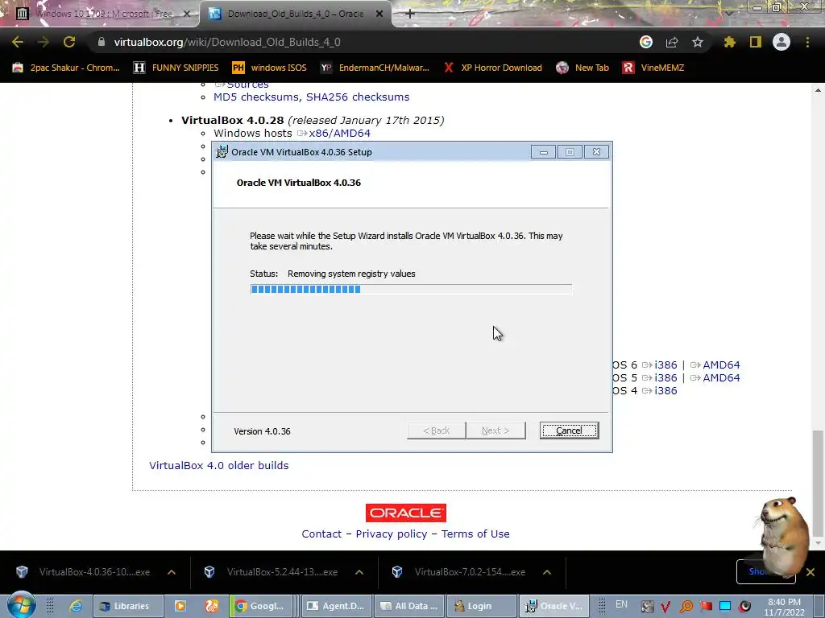Image resolution: width=825 pixels, height=618 pixels.
Task: Open the Terms of Use footer link
Action: coord(475,534)
